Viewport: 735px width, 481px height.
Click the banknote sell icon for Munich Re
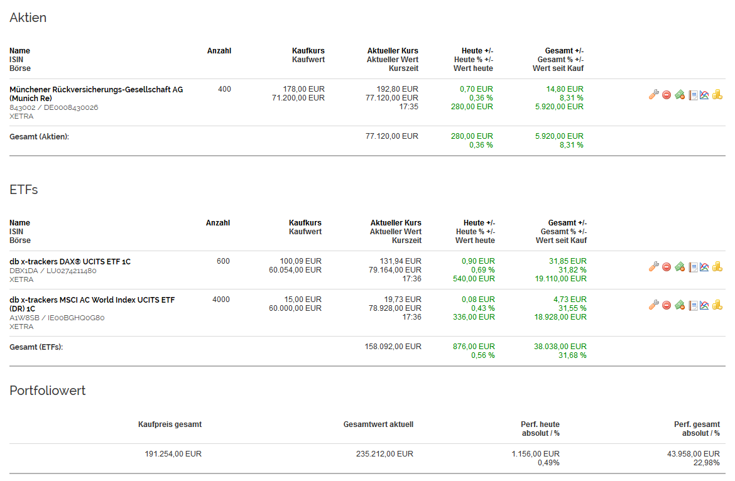(680, 95)
